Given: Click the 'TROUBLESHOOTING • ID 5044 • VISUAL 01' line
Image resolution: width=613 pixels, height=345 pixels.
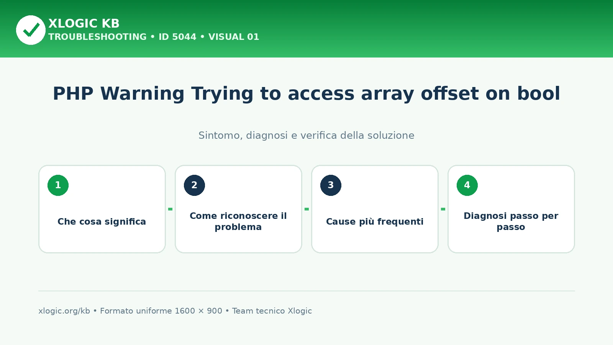Looking at the screenshot, I should 154,37.
